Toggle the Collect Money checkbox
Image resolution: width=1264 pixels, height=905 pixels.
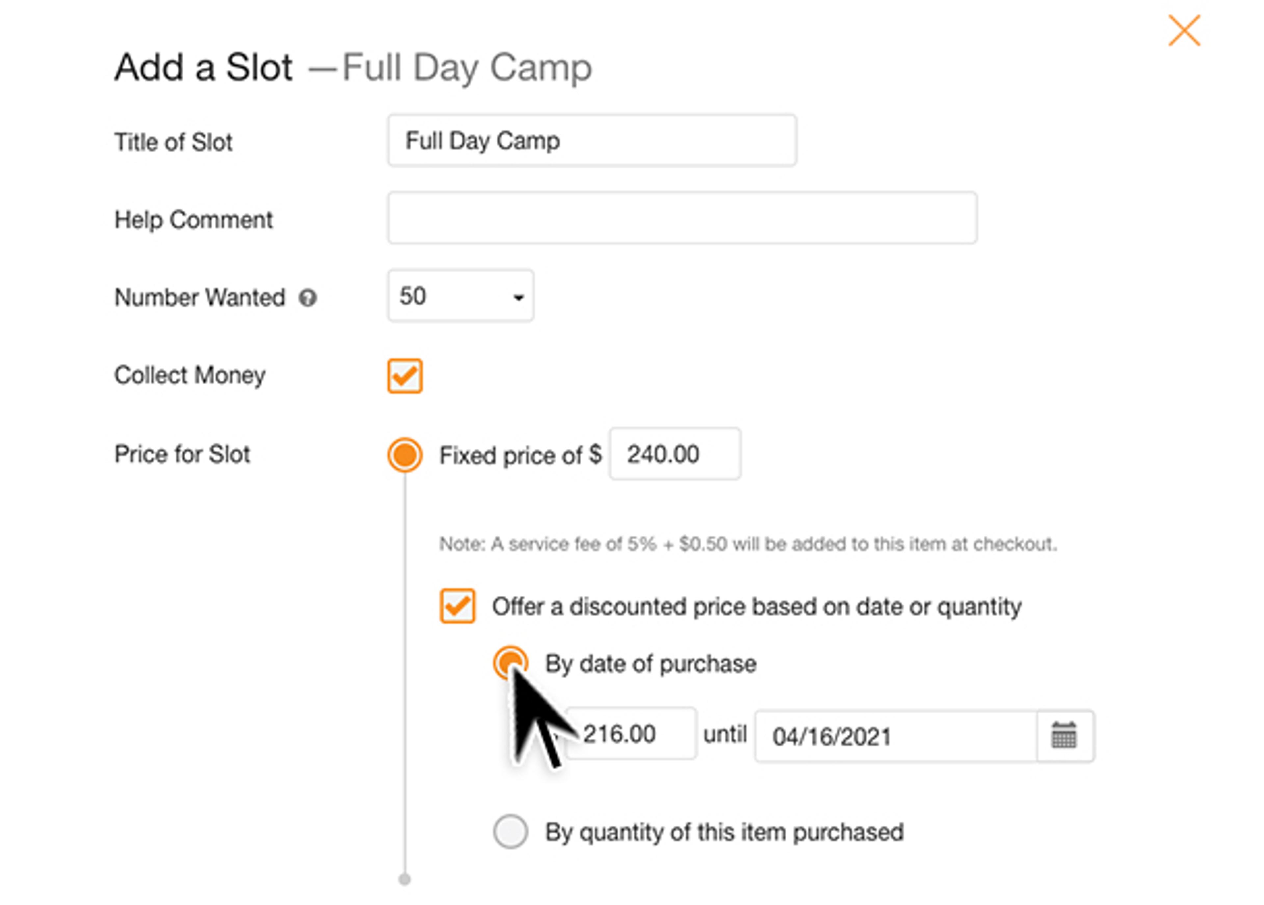405,376
